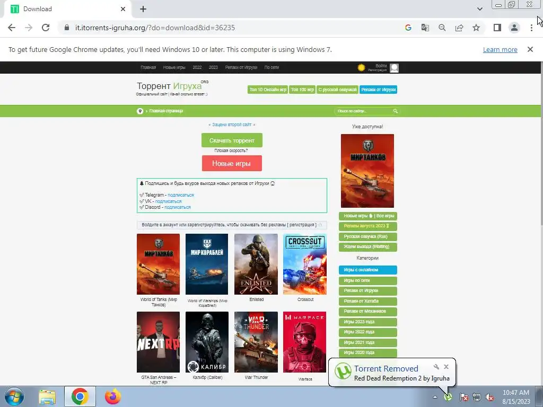
Task: Click the location pin breadcrumb icon
Action: (140, 111)
